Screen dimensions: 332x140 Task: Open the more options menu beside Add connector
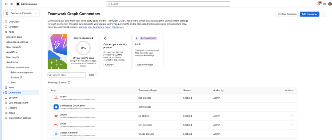323,14
